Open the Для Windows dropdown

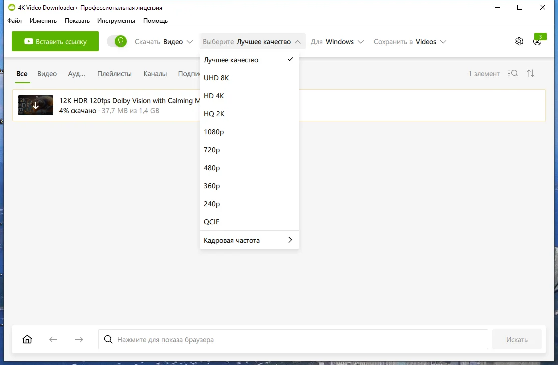[x=337, y=42]
